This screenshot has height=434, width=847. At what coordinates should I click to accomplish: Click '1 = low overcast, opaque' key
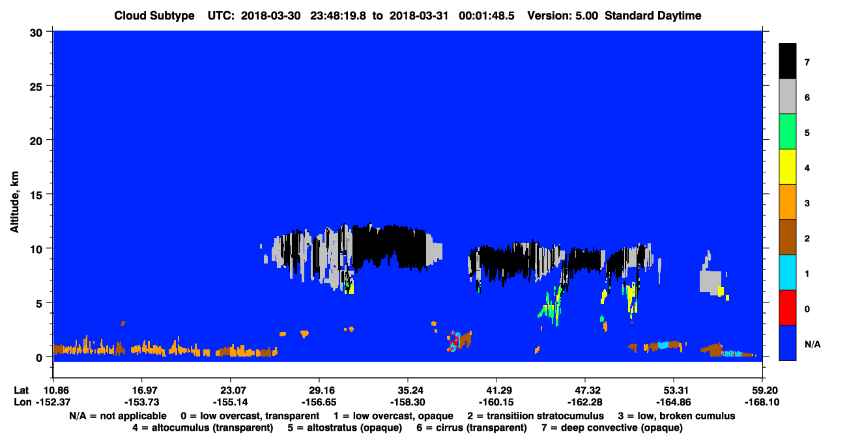(394, 416)
